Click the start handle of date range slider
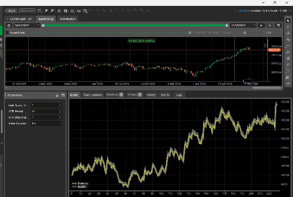This screenshot has width=293, height=197. click(x=43, y=25)
